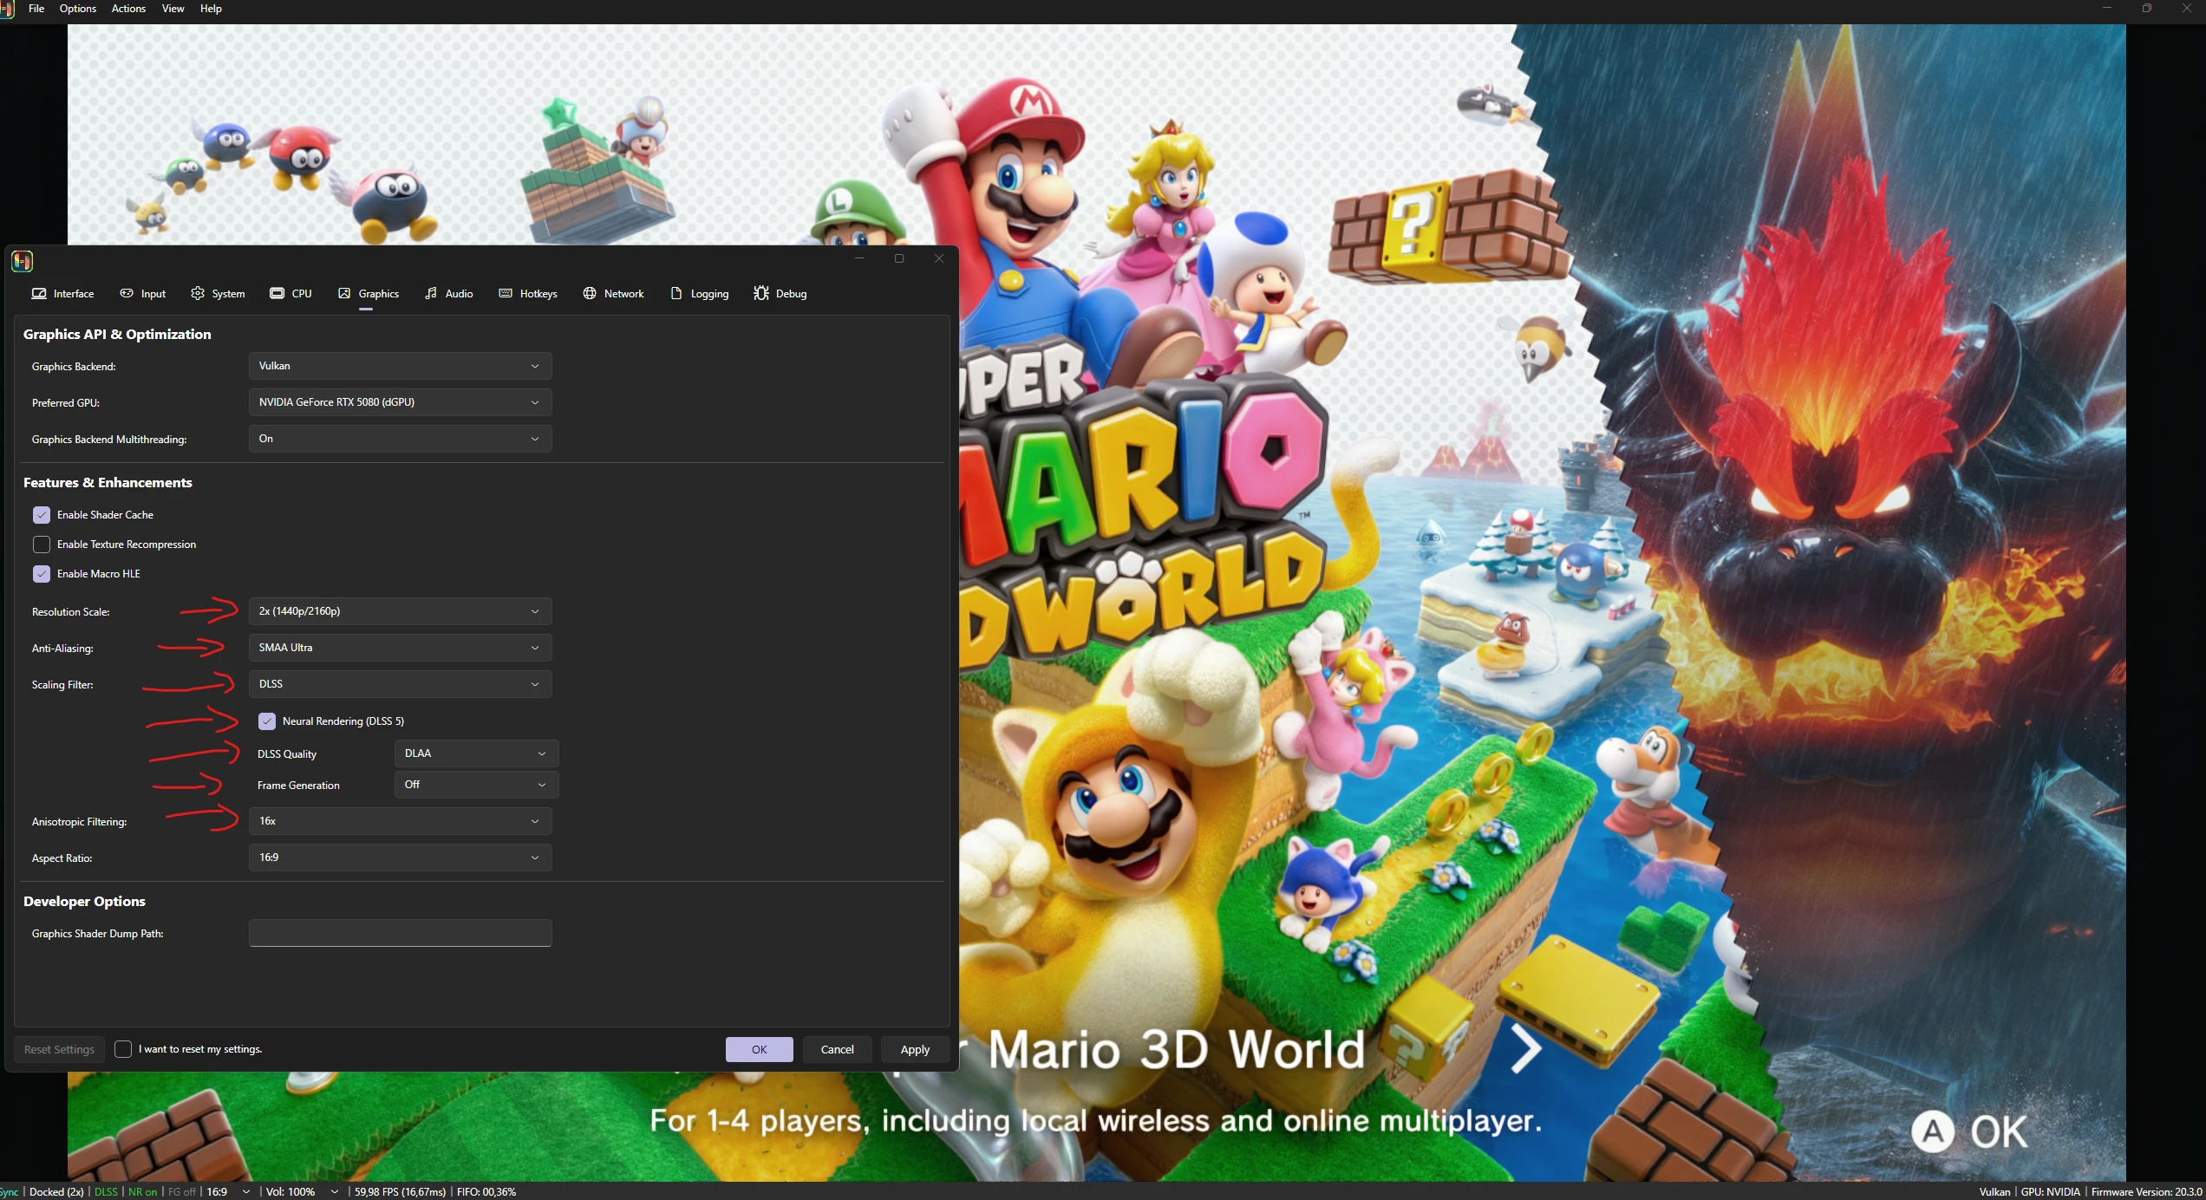The image size is (2206, 1200).
Task: Open Graphics Backend Multithreading dropdown
Action: [x=400, y=439]
